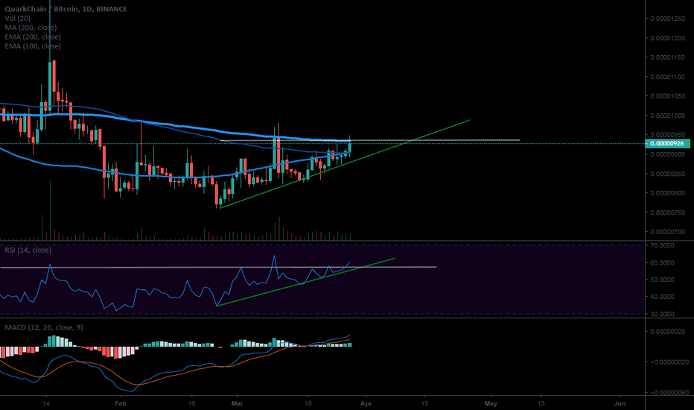This screenshot has height=410, width=694.
Task: Click the 0.00001150 price axis label
Action: (x=667, y=57)
